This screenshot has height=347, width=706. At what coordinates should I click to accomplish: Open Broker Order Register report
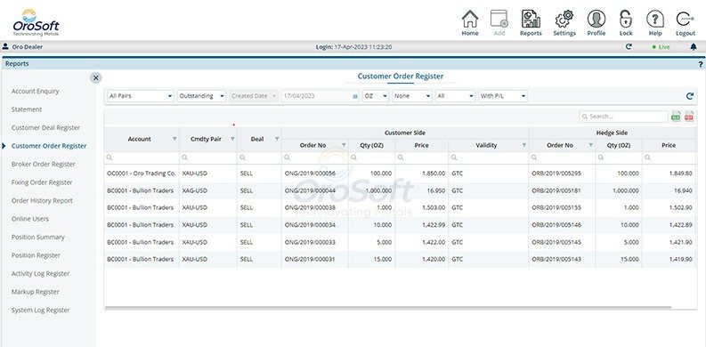(44, 165)
